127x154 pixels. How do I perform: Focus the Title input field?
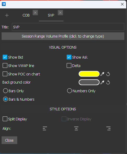[x=68, y=27]
